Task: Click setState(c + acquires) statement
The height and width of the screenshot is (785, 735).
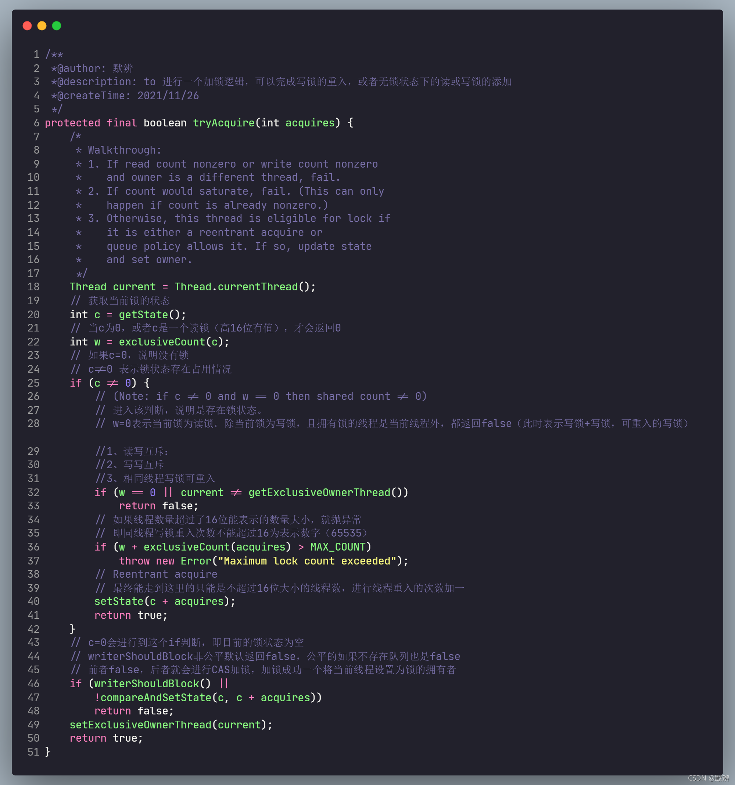Action: coord(164,601)
